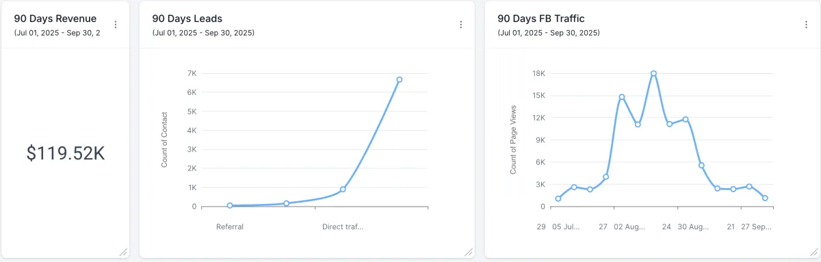Click the Direct traffic data point on Leads chart
Screen dimensions: 821x262
(x=343, y=189)
